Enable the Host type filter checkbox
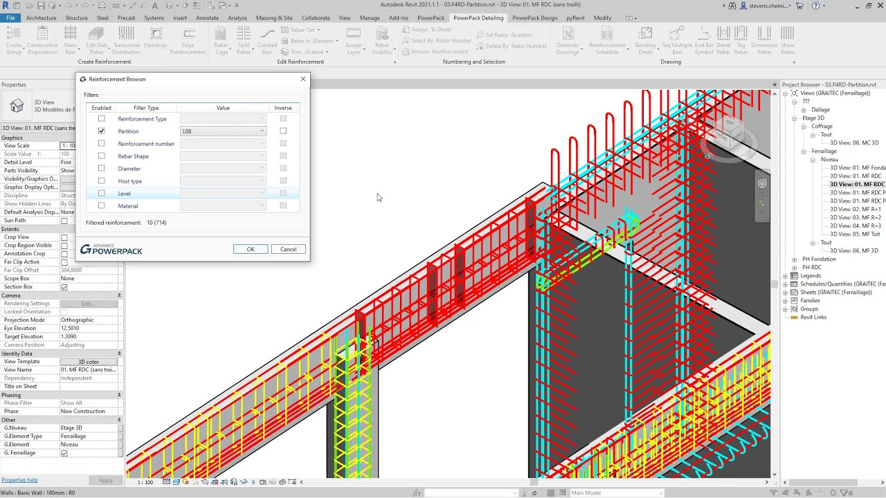Viewport: 886px width, 498px height. [x=102, y=181]
